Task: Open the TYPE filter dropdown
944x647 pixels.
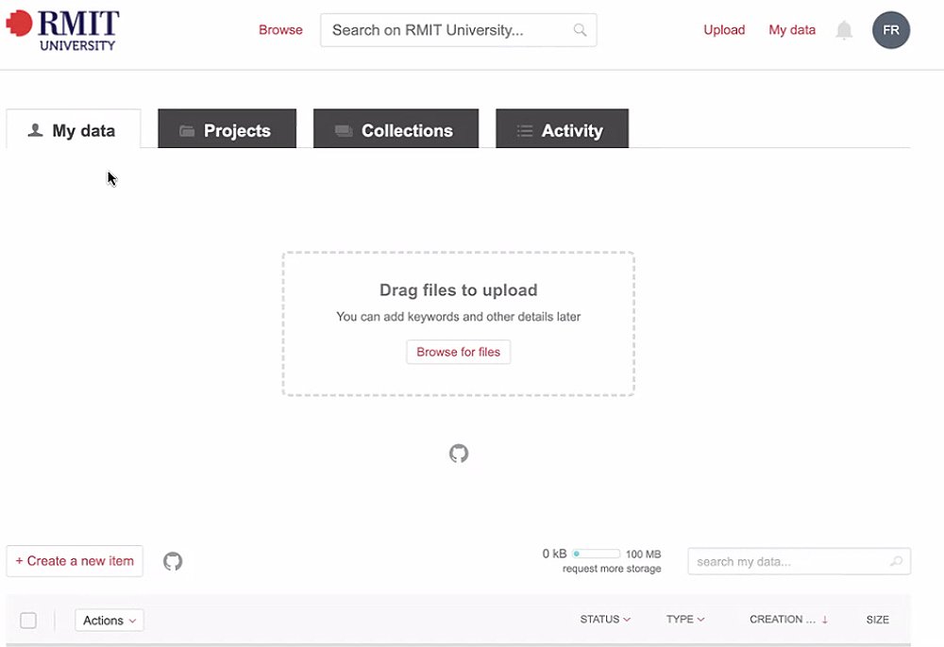Action: tap(685, 620)
